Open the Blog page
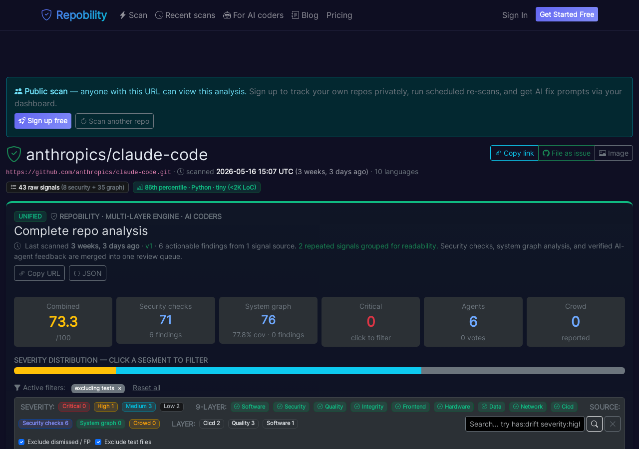639x449 pixels. pyautogui.click(x=305, y=15)
